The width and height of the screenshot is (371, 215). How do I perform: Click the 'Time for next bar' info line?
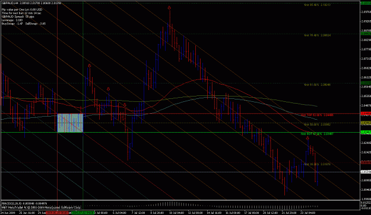(x=21, y=13)
